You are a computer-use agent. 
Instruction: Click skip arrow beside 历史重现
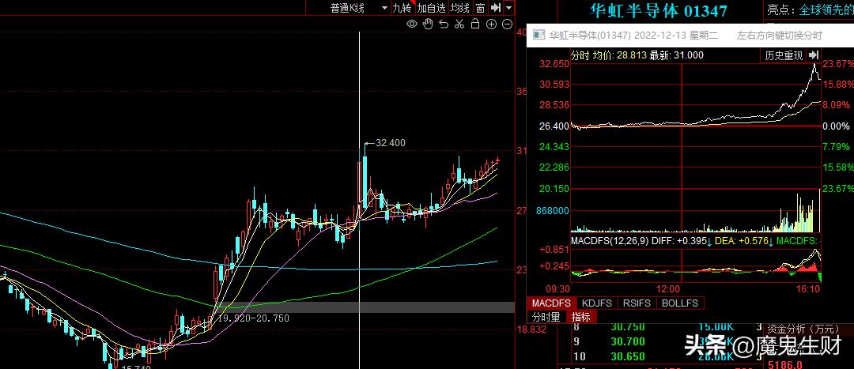814,55
